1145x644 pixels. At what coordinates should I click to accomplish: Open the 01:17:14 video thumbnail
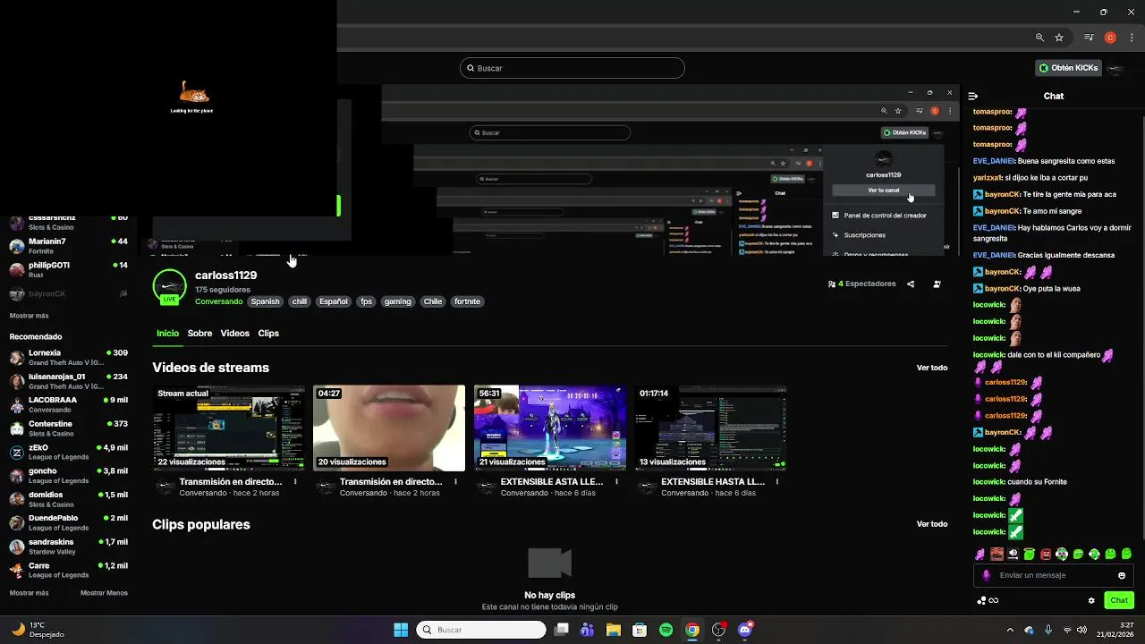711,428
